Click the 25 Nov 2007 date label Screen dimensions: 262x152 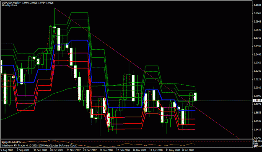73,150
